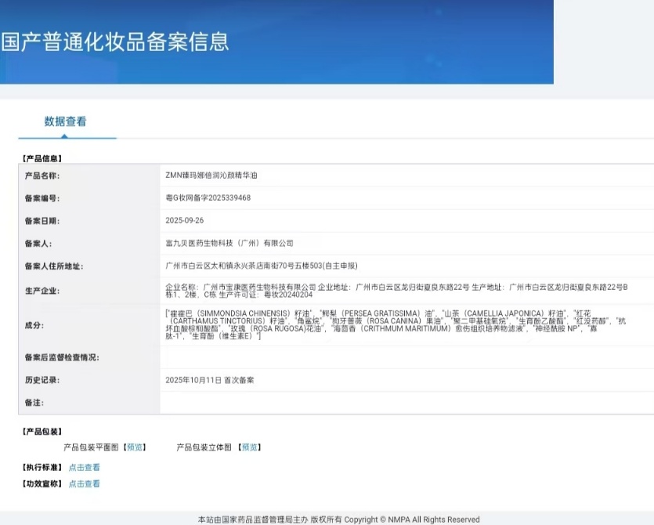The height and width of the screenshot is (525, 654).
Task: Click the filing date 2025-09-26
Action: (184, 221)
